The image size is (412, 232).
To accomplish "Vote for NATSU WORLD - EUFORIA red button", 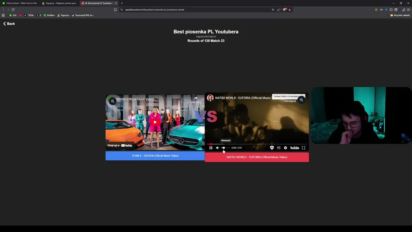I will click(257, 157).
